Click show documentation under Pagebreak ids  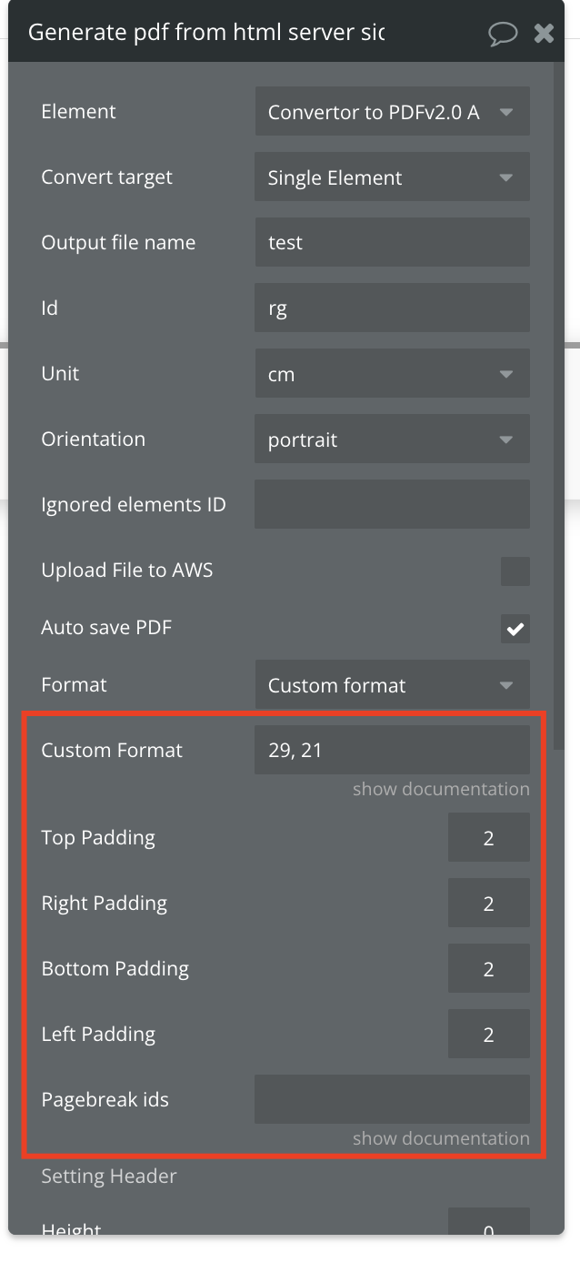441,1138
